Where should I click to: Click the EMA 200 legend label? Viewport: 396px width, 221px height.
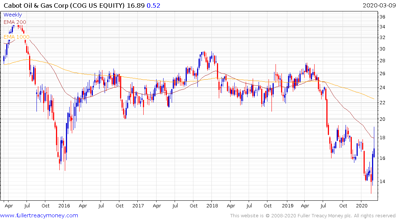[x=15, y=22]
